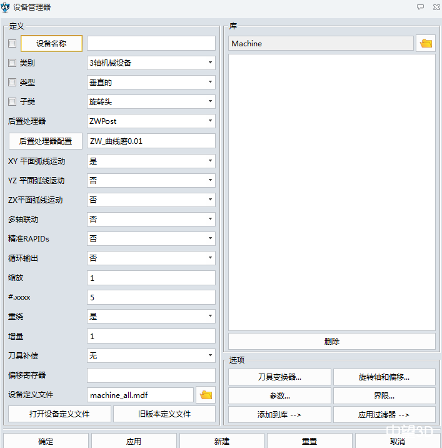
Task: Open the 刀具补偿 dropdown
Action: (x=151, y=355)
